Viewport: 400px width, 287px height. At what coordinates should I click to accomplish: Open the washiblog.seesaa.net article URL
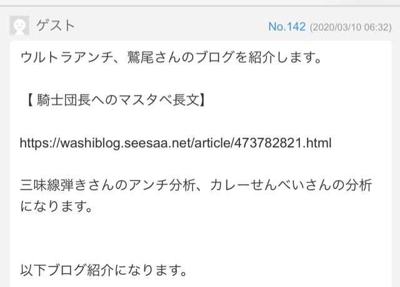tap(176, 143)
